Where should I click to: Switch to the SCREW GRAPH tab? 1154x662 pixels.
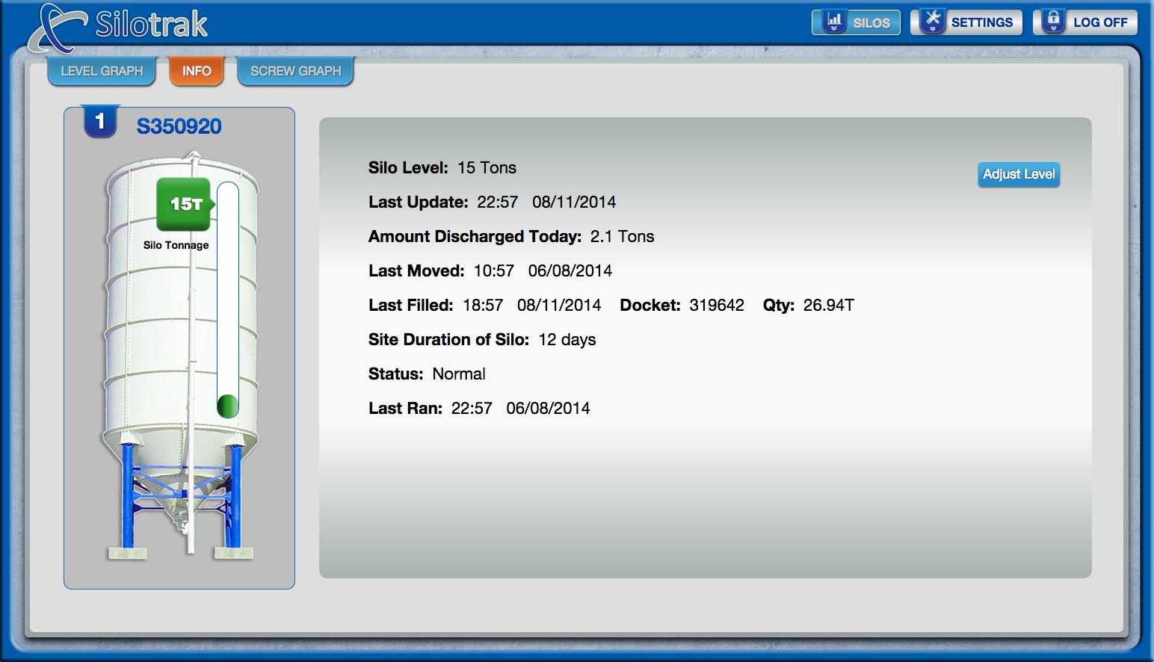295,71
